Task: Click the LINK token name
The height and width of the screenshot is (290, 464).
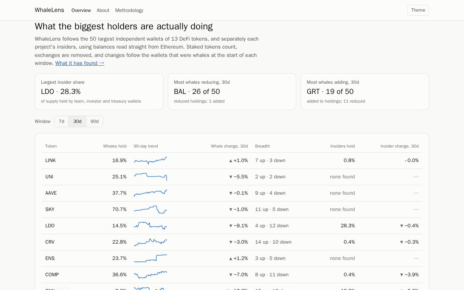Action: (x=50, y=160)
